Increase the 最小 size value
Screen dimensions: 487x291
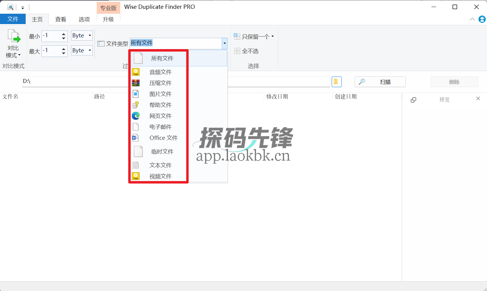coord(63,34)
